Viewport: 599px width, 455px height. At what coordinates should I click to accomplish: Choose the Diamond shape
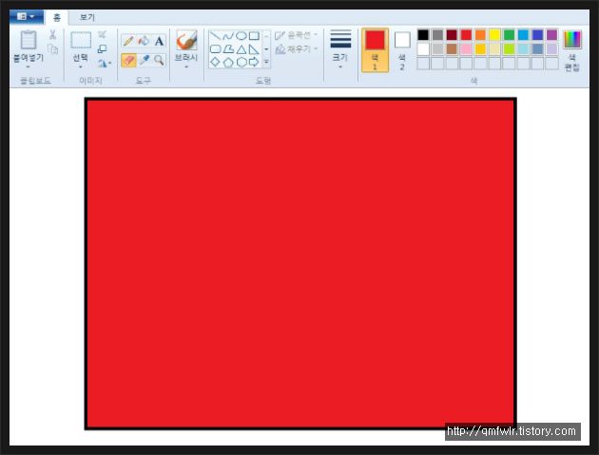tap(216, 62)
